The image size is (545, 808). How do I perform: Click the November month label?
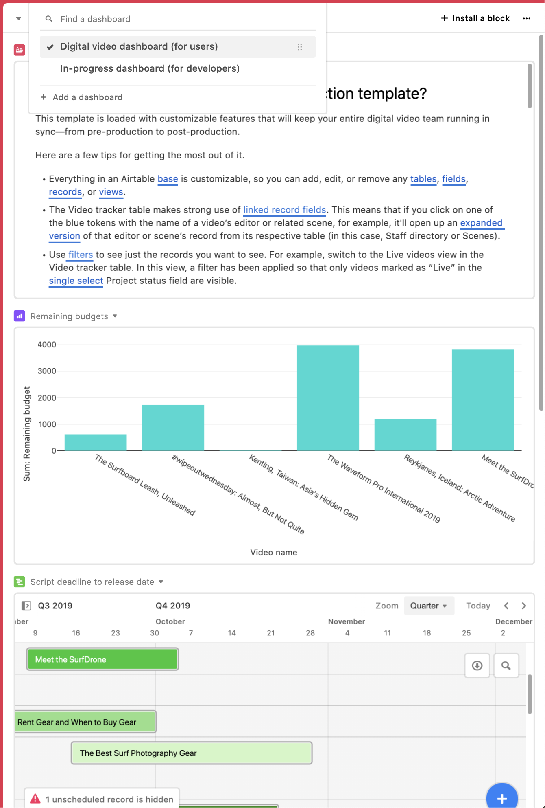click(x=347, y=621)
